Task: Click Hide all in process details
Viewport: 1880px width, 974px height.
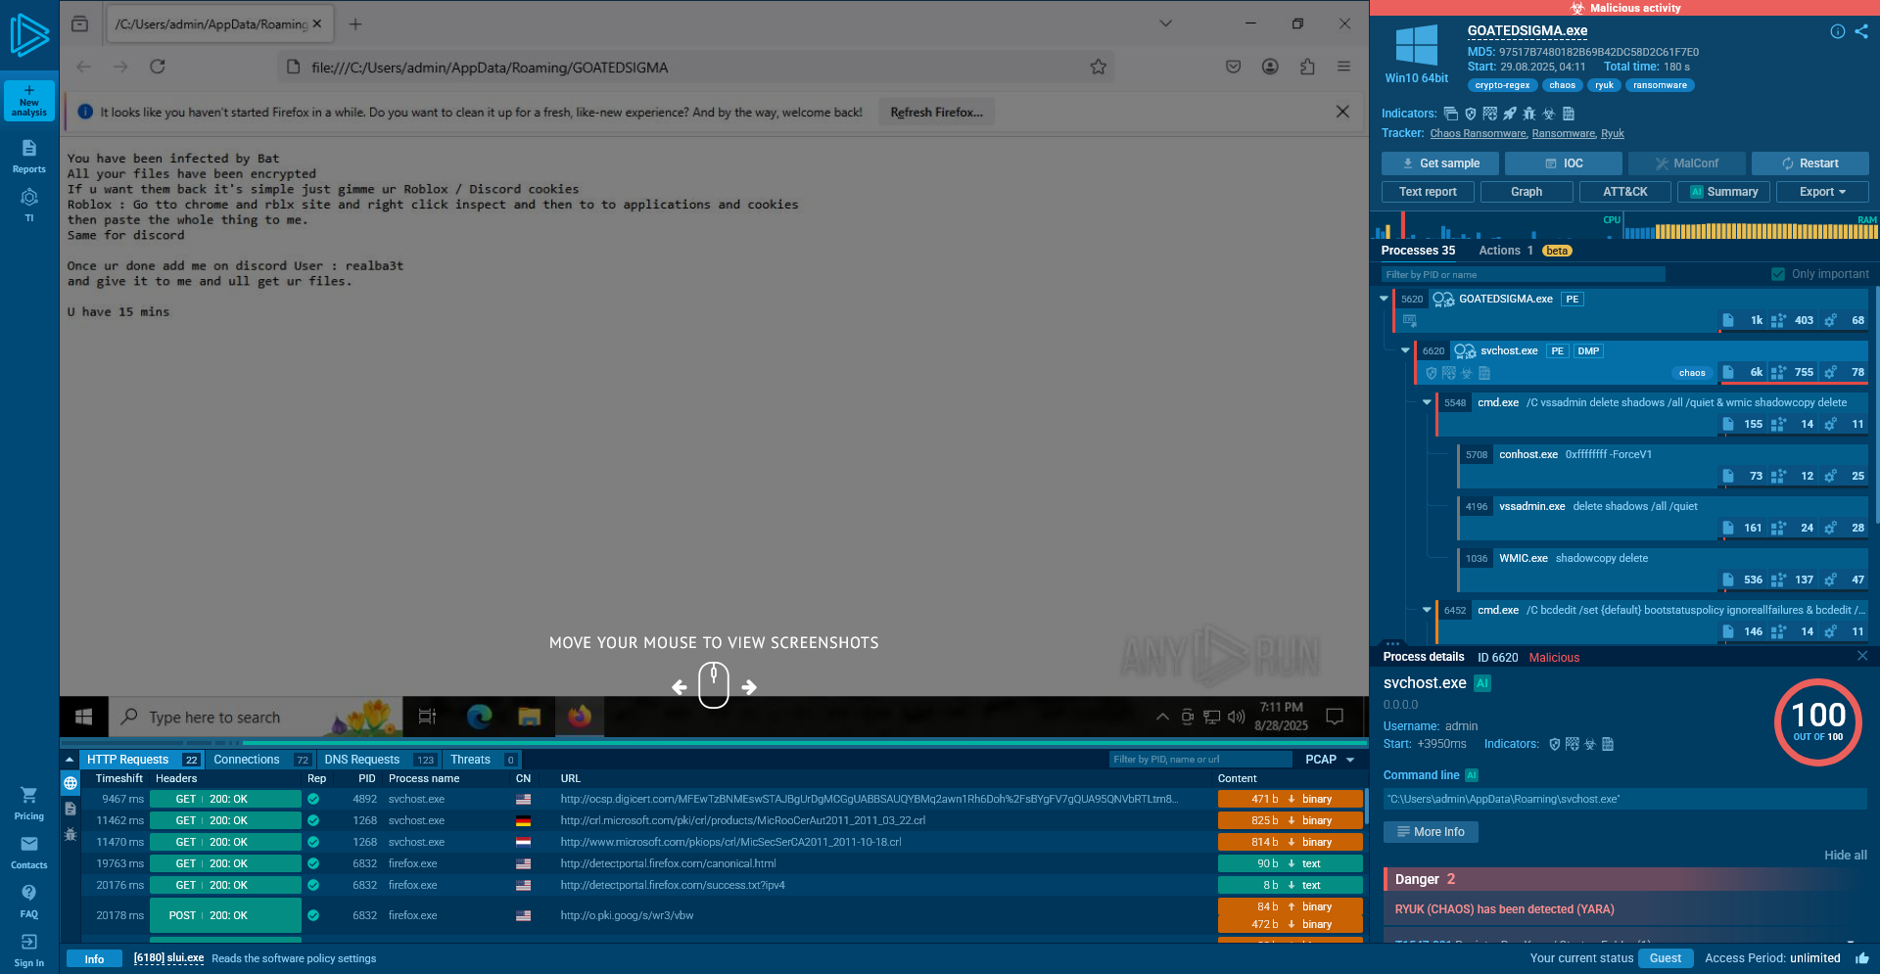Action: (1845, 856)
